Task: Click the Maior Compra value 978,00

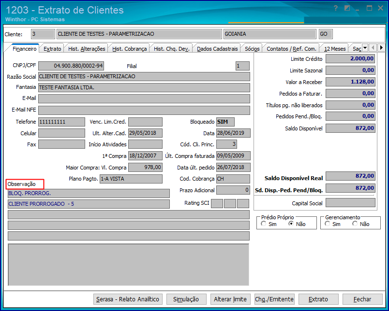Action: pos(145,168)
